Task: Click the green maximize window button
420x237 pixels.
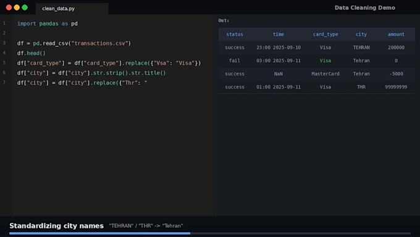Action: (25, 7)
